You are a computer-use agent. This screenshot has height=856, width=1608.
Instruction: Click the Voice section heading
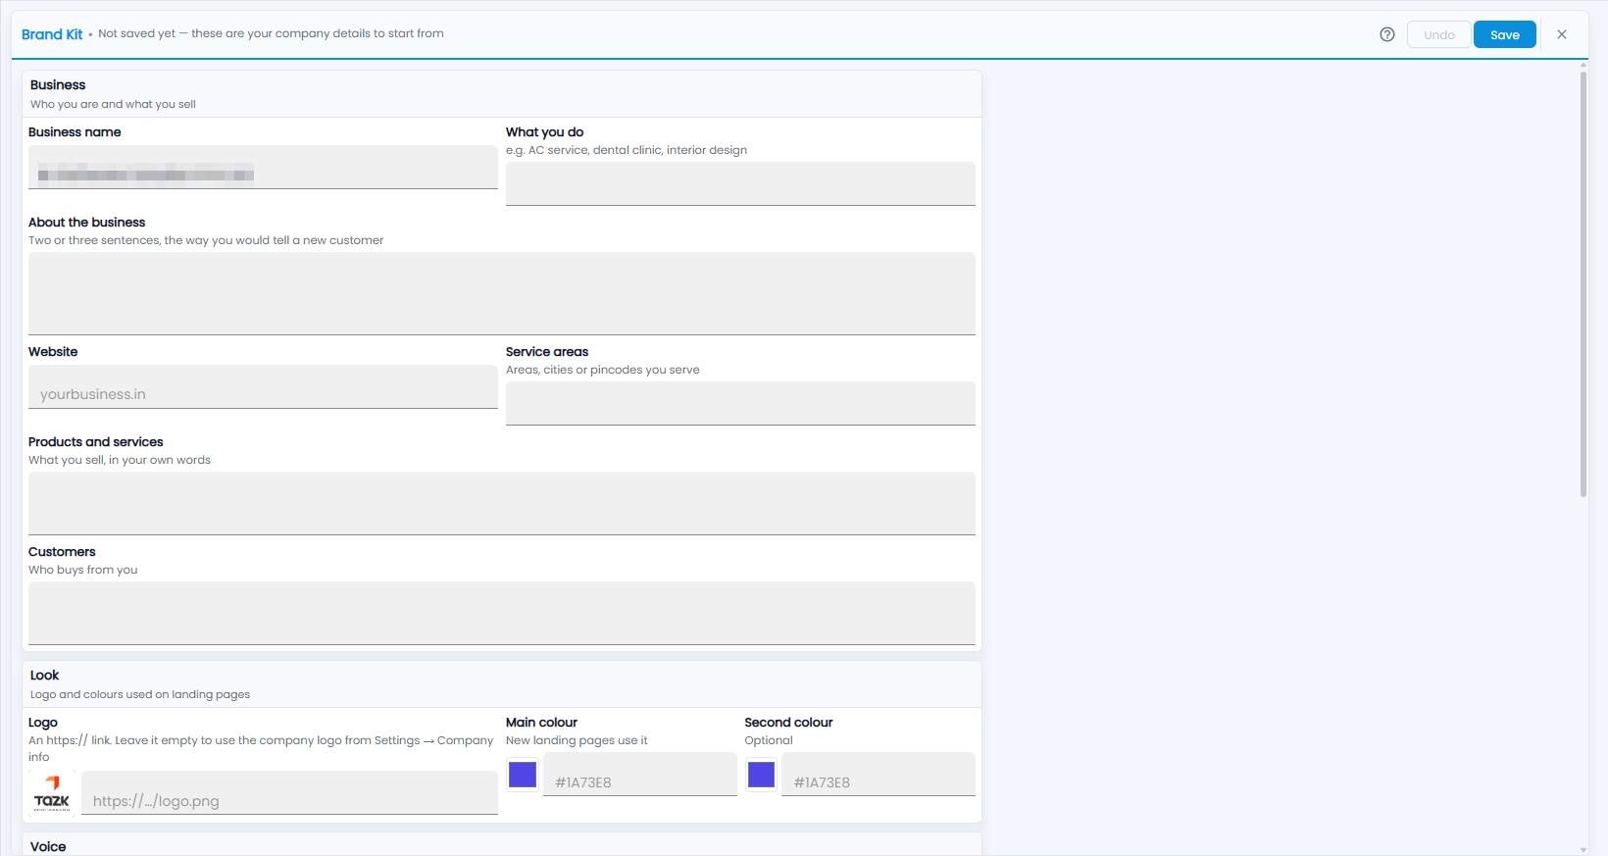pyautogui.click(x=48, y=847)
